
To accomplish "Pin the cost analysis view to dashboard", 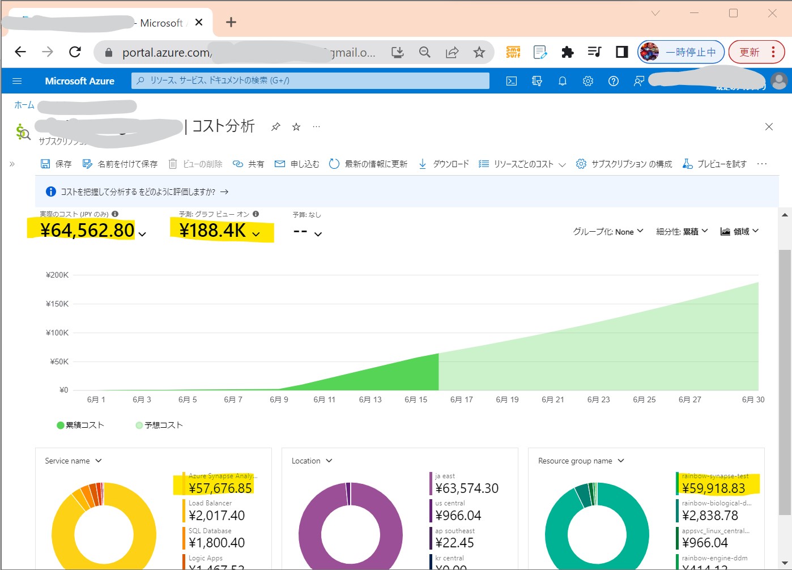I will (x=276, y=127).
